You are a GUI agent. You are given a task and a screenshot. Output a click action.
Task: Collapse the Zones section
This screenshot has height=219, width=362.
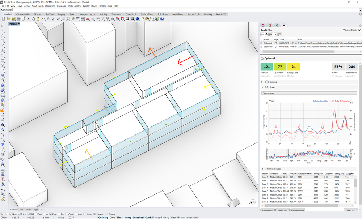(x=262, y=87)
